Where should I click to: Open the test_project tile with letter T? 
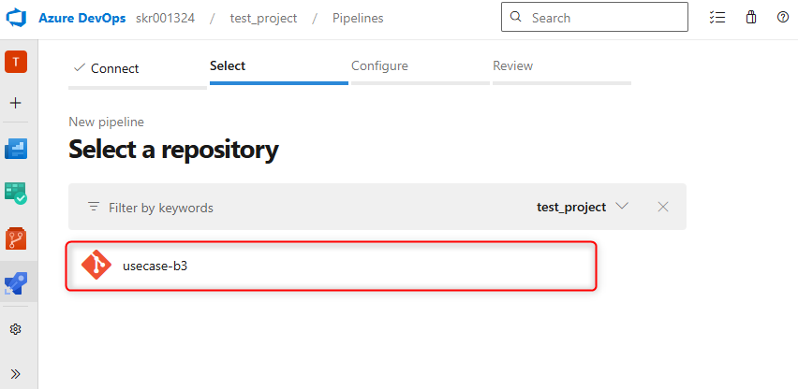[x=16, y=62]
